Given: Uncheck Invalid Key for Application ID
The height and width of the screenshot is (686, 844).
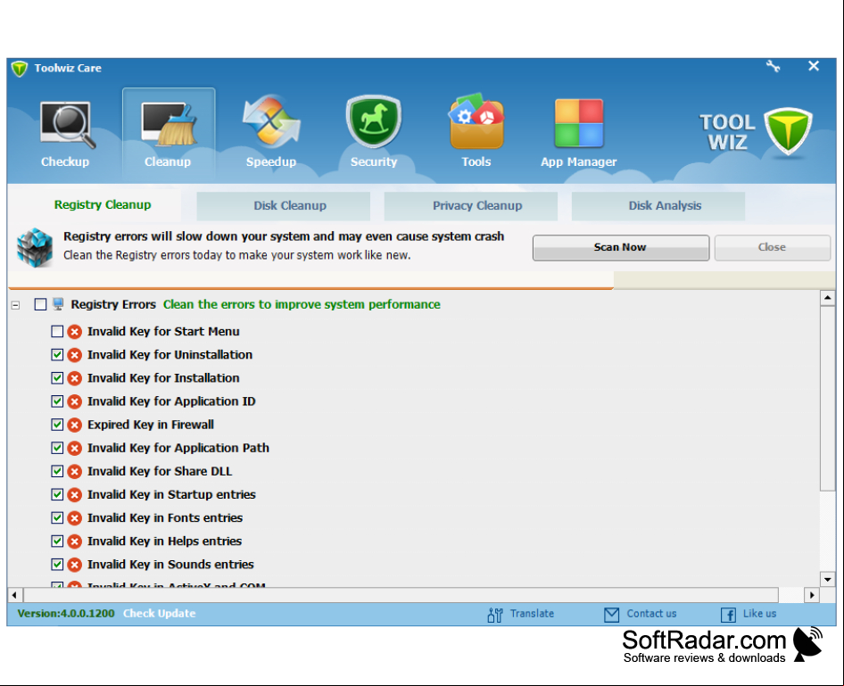Looking at the screenshot, I should (x=57, y=401).
